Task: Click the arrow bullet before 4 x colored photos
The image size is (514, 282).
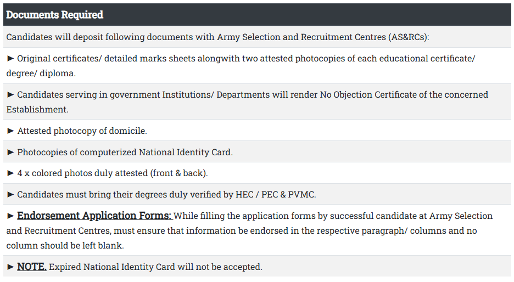Action: 10,173
